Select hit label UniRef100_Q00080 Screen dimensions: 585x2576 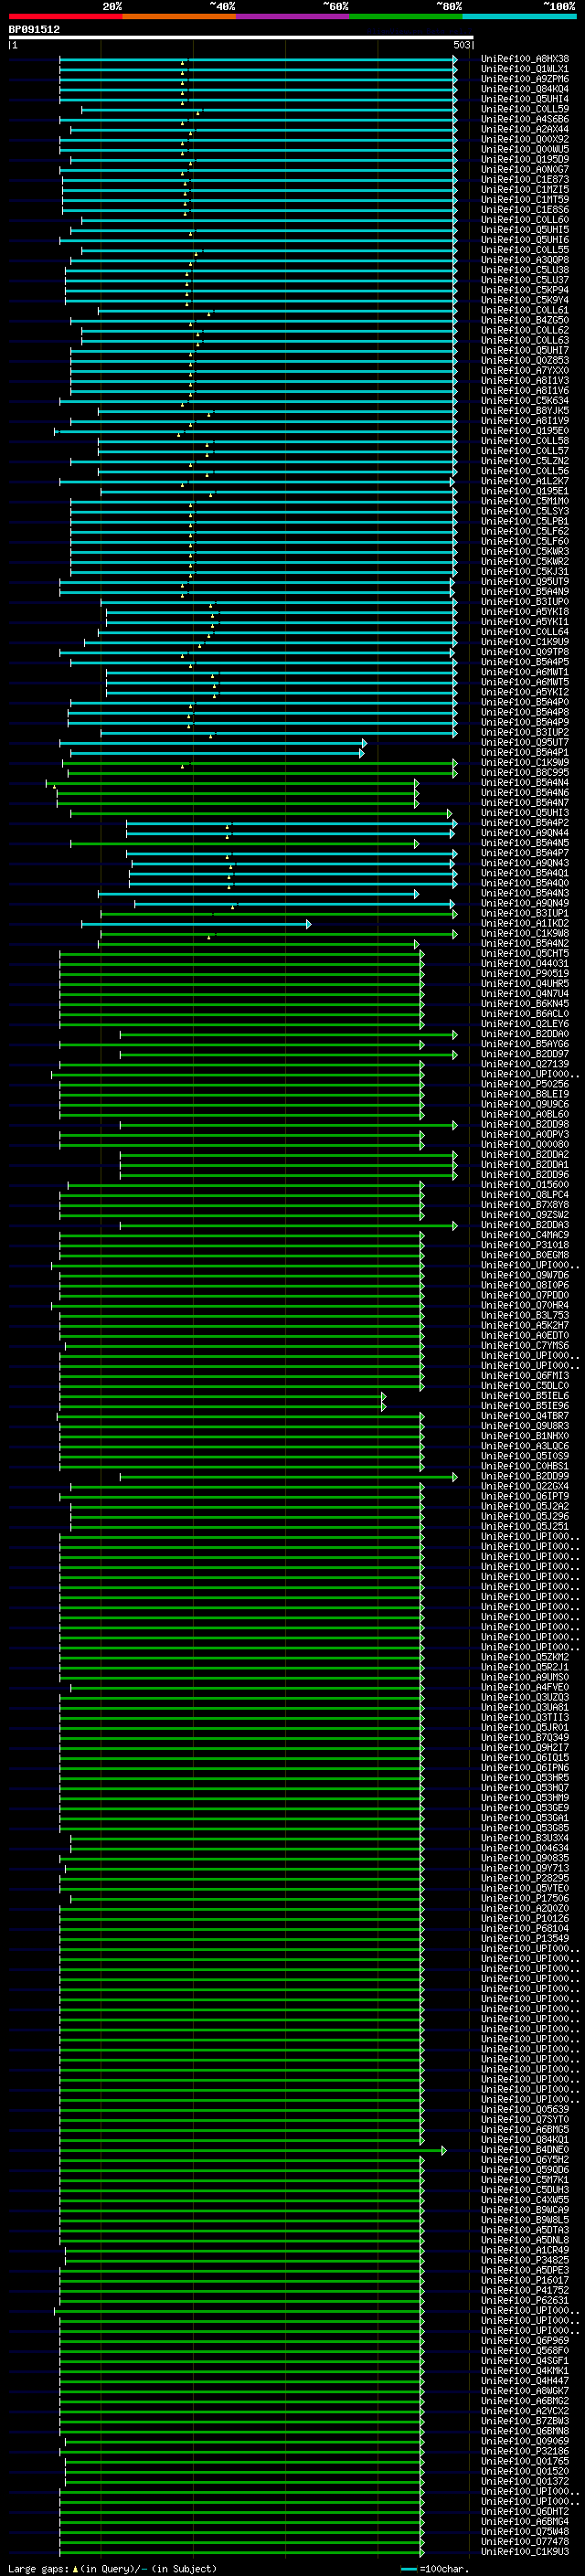click(525, 1145)
